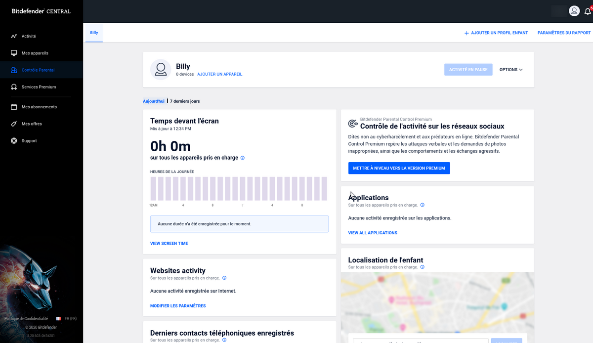Click the French flag language icon
The height and width of the screenshot is (343, 593).
58,319
